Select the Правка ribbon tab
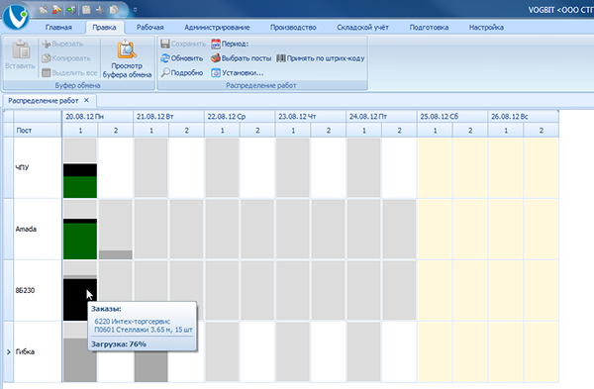This screenshot has height=389, width=594. [104, 28]
